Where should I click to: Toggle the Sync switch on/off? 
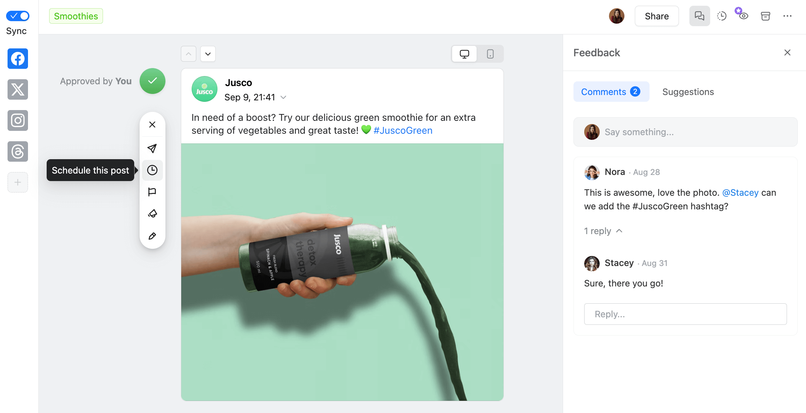pos(17,15)
